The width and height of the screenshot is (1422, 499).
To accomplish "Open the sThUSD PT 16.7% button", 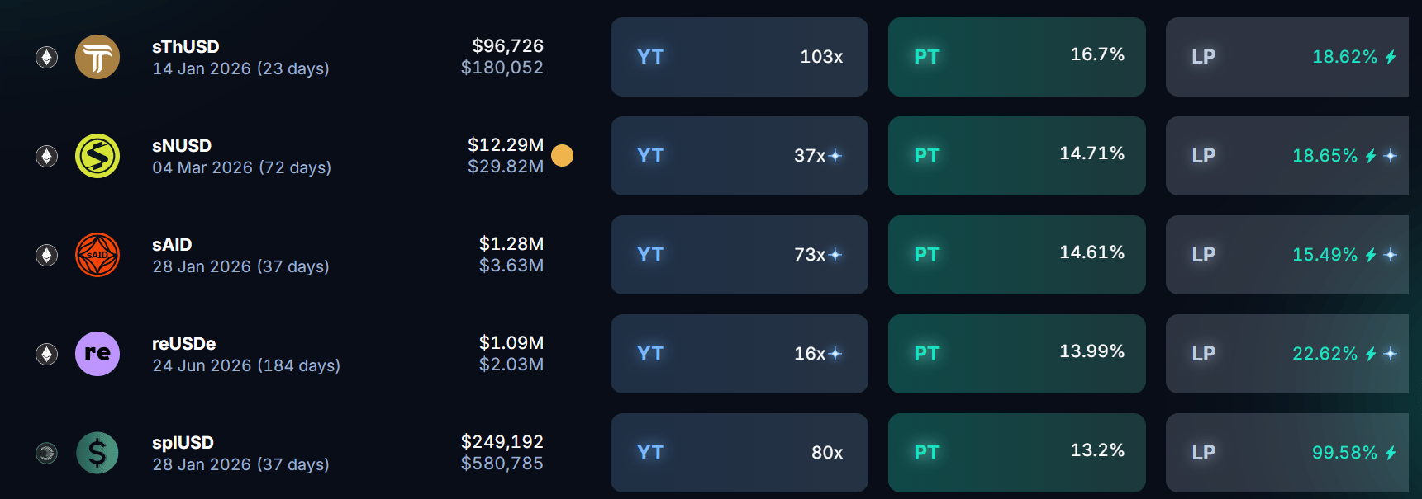I will coord(1017,57).
